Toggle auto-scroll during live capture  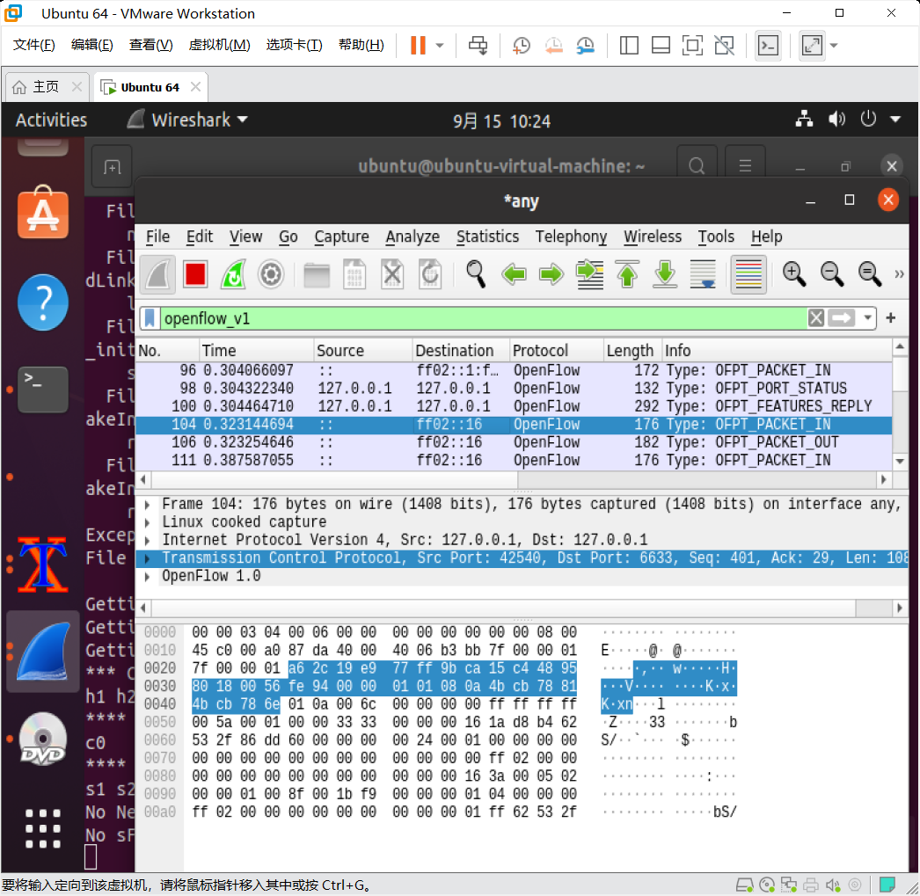[703, 274]
